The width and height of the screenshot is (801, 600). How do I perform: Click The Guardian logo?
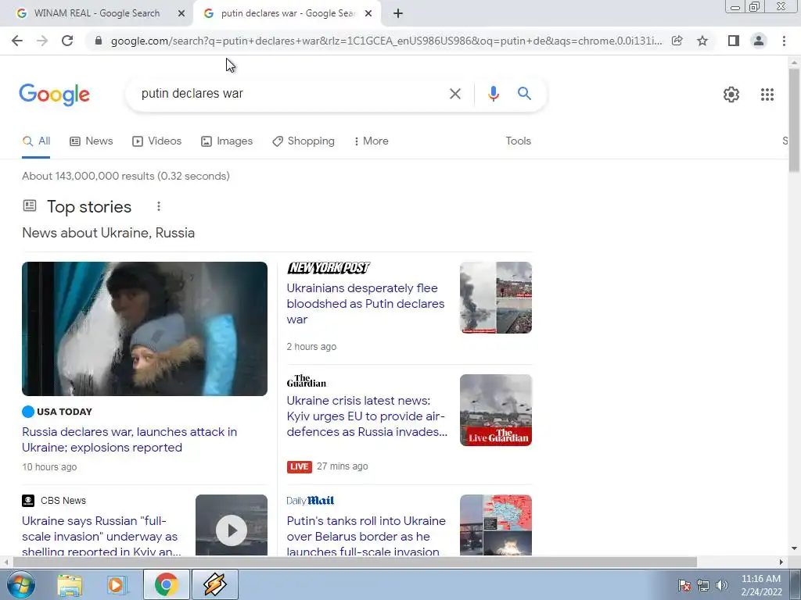[x=306, y=381]
